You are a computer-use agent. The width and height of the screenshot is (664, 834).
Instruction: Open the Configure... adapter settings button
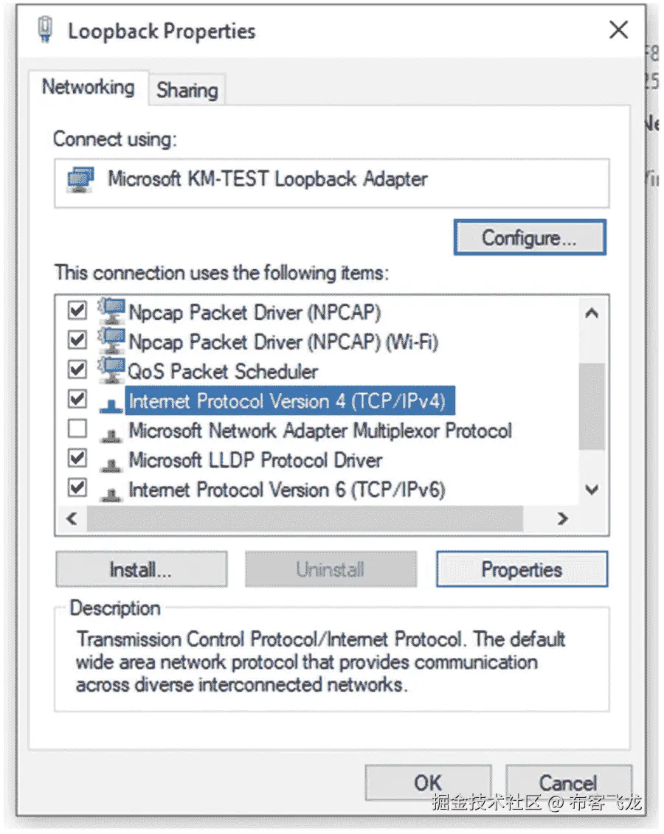[x=529, y=237]
